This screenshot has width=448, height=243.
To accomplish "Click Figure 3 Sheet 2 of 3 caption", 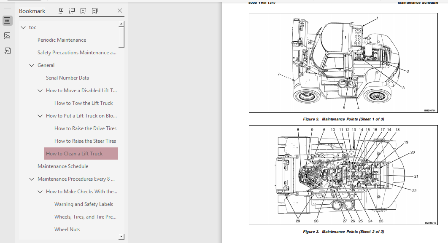I will coord(343,232).
